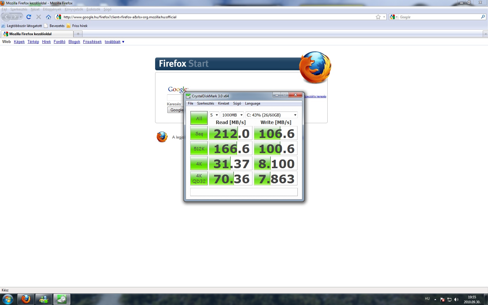Click the Firefox logo on Firefox Start page
The image size is (488, 305).
[315, 67]
